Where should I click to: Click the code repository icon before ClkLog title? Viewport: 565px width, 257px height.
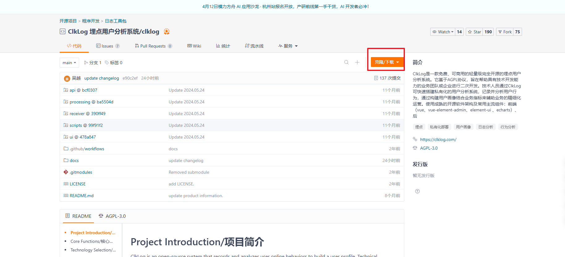pyautogui.click(x=62, y=31)
